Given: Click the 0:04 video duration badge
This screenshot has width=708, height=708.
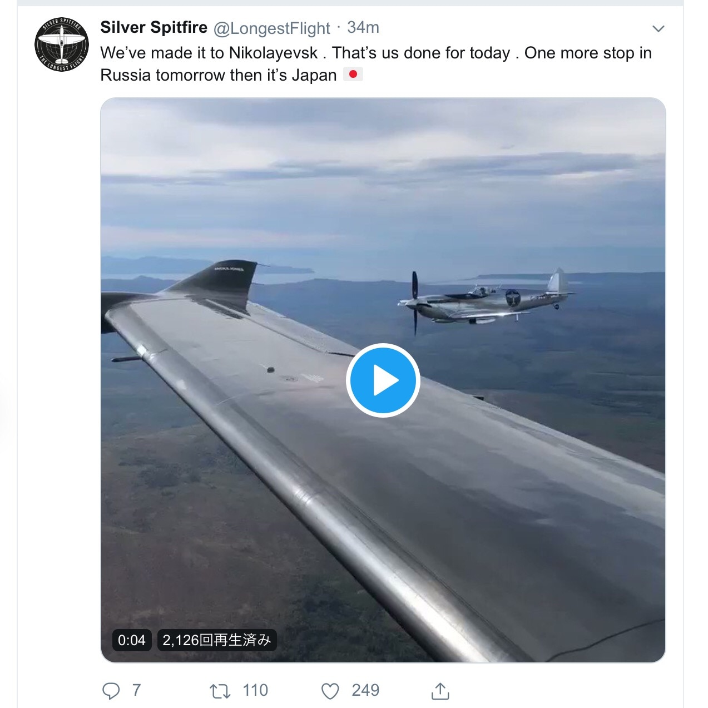Looking at the screenshot, I should 132,640.
